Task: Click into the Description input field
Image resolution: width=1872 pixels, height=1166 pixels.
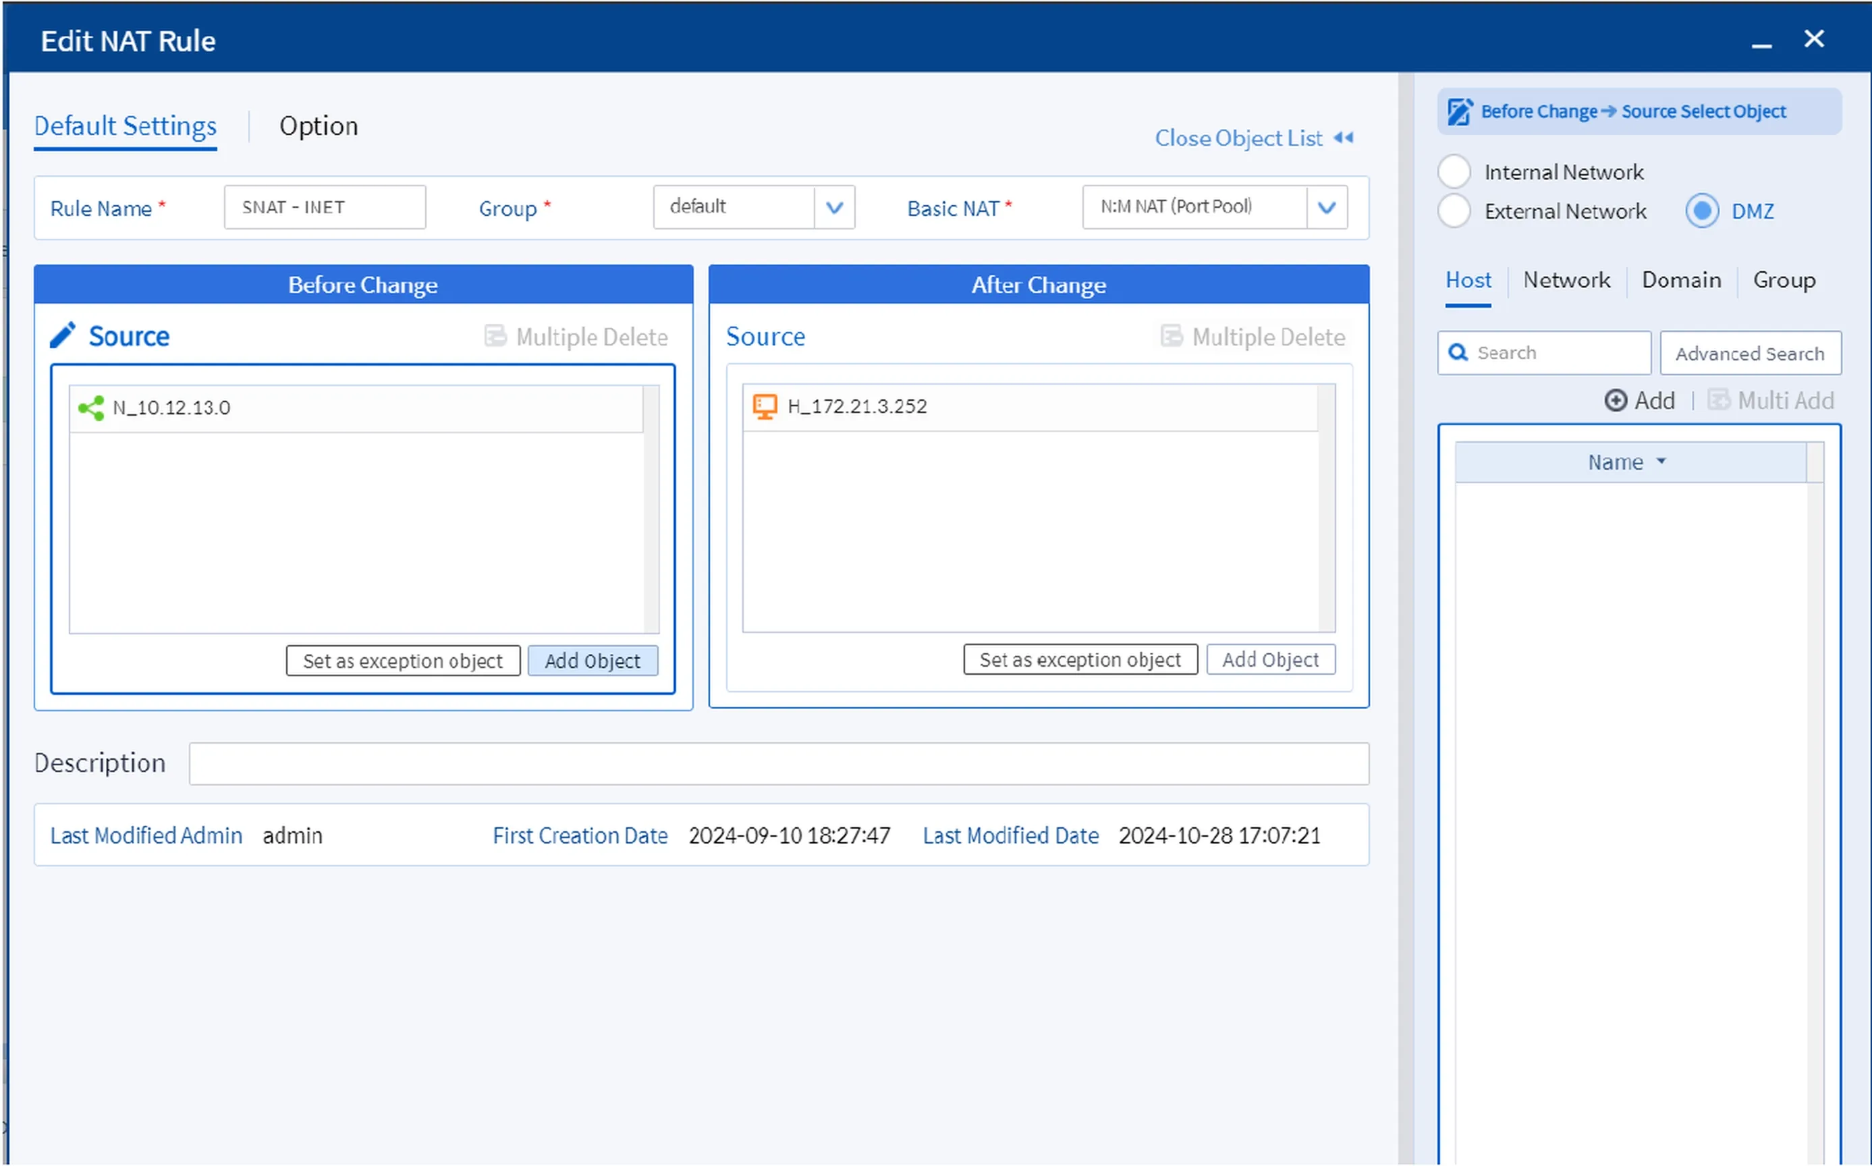Action: click(779, 765)
